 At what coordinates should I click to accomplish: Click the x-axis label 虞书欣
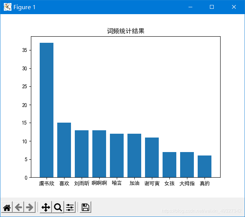(x=47, y=183)
